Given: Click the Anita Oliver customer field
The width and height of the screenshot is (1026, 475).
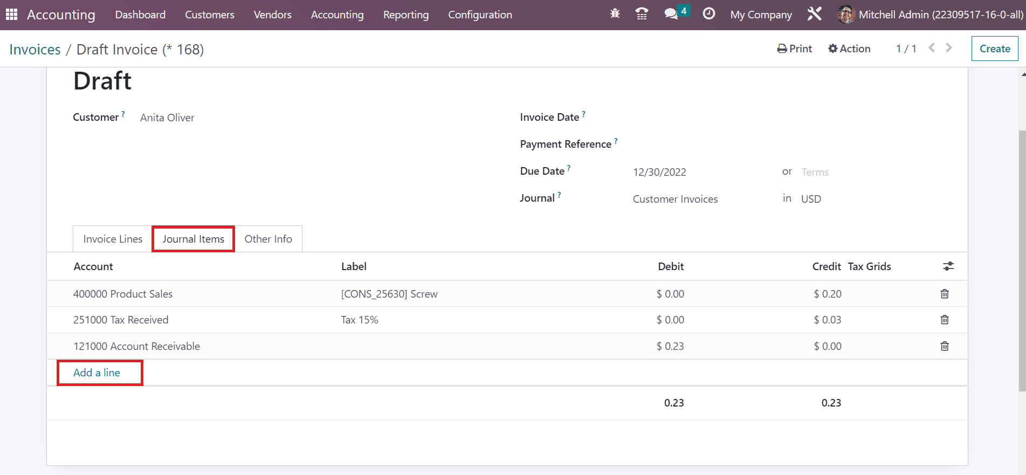Looking at the screenshot, I should tap(167, 118).
